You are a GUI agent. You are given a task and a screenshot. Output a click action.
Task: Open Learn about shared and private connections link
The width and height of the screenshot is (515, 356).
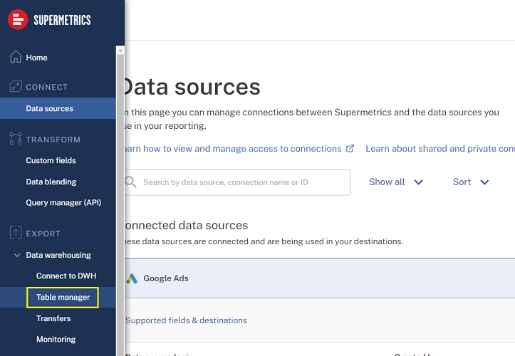point(440,148)
